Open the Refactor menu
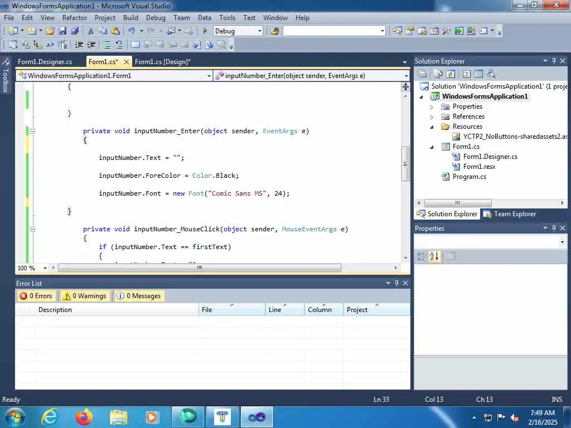The width and height of the screenshot is (571, 428). tap(75, 17)
